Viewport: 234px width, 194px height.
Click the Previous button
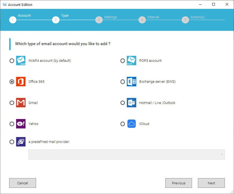tap(179, 183)
